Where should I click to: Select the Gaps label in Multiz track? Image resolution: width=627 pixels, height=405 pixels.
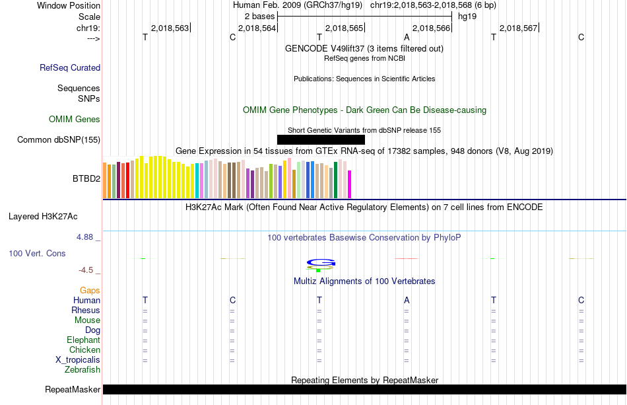tap(90, 290)
